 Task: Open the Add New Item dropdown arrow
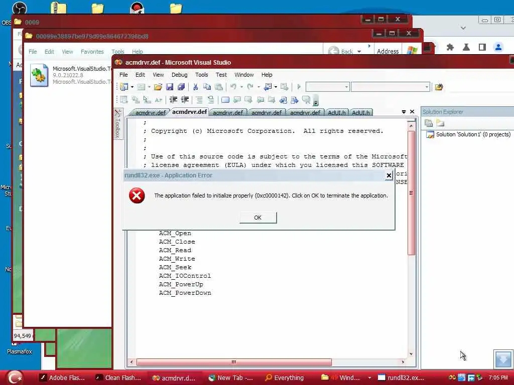149,87
